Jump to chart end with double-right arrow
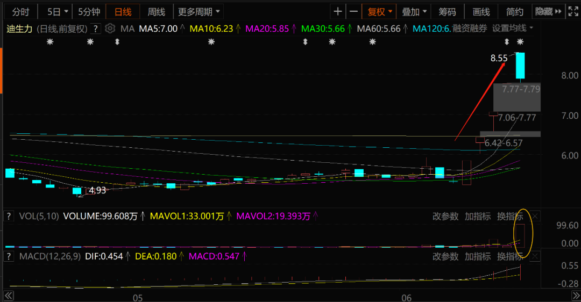The height and width of the screenshot is (302, 581). click(x=576, y=296)
